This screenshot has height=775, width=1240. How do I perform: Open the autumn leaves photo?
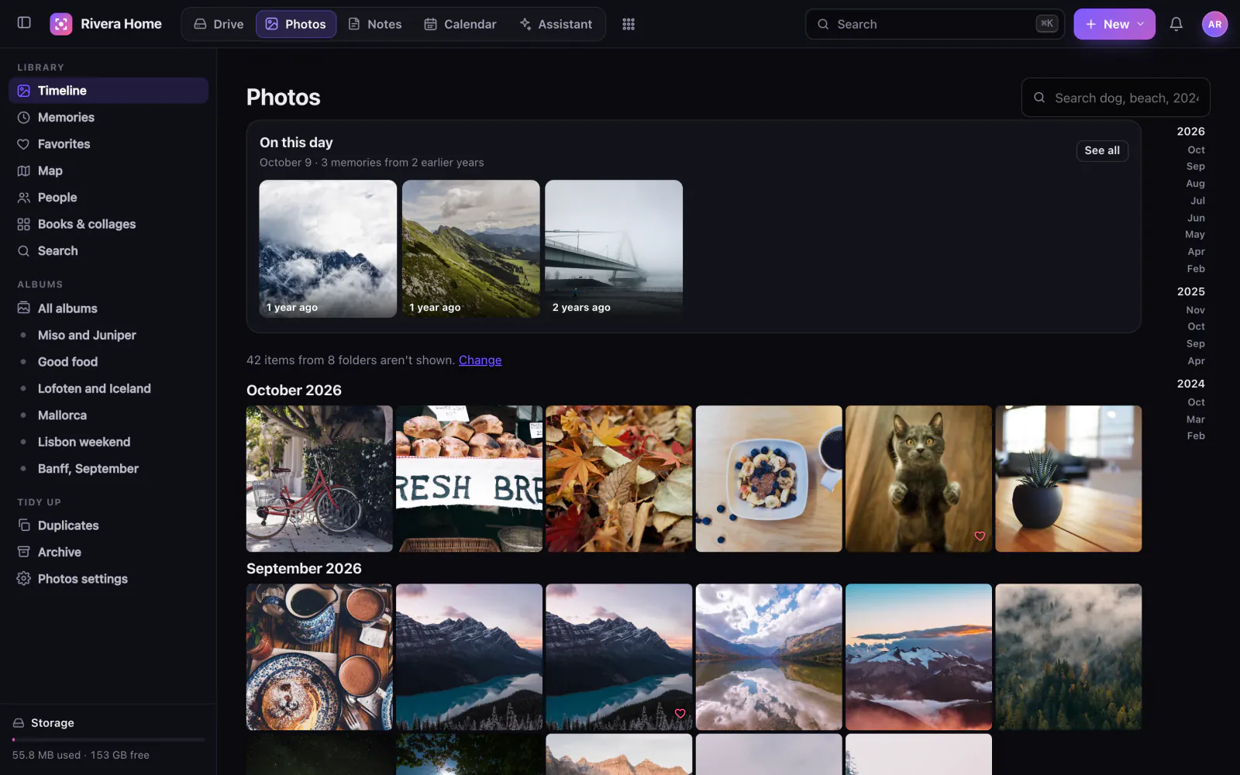tap(619, 479)
